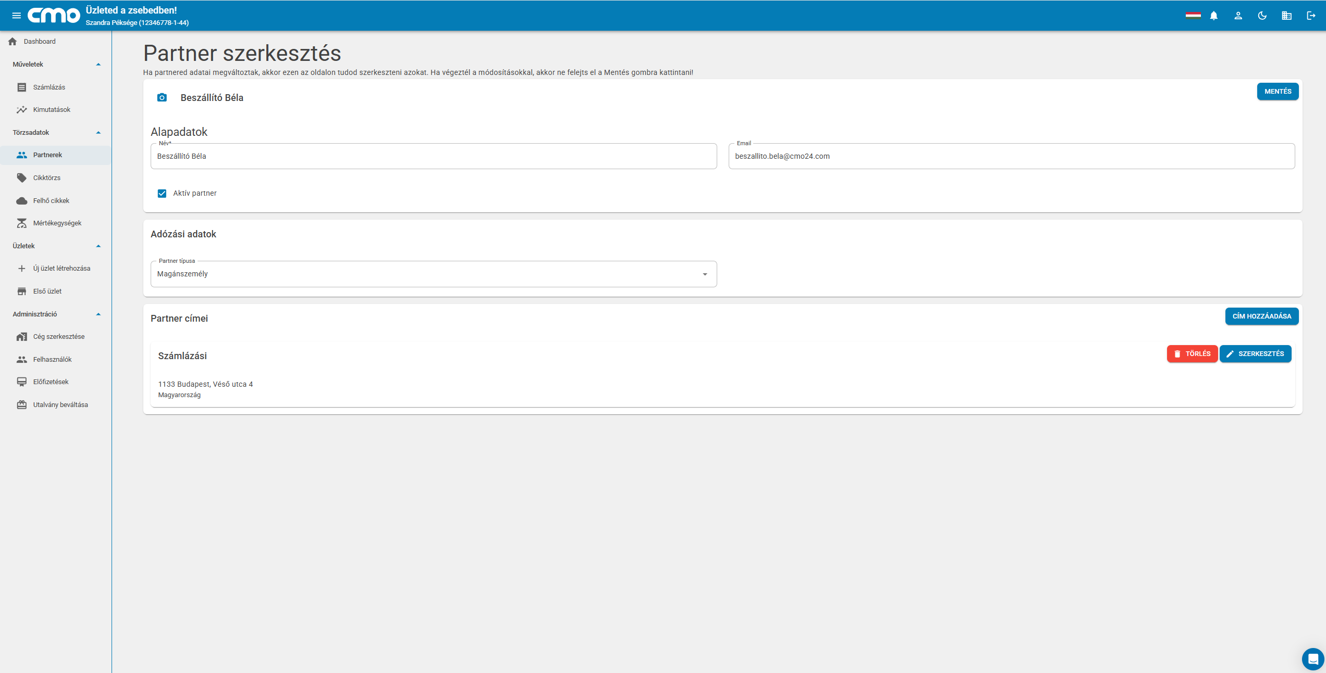This screenshot has height=673, width=1326.
Task: Click the Cikktörzs tag icon
Action: coord(21,178)
